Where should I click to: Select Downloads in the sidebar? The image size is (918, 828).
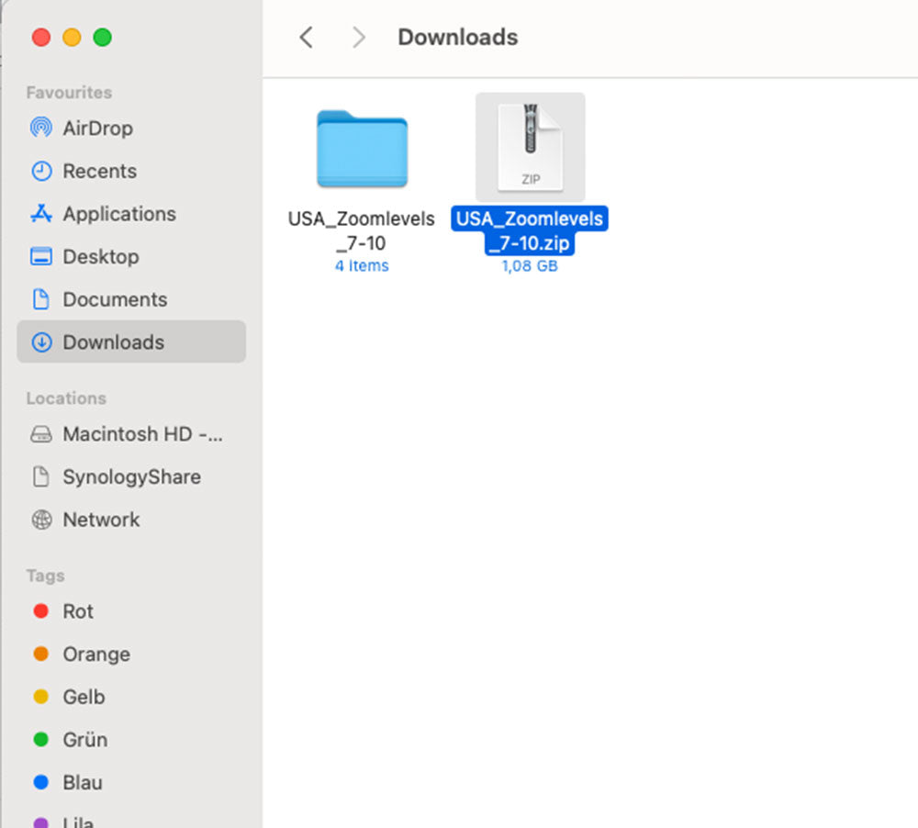[113, 342]
